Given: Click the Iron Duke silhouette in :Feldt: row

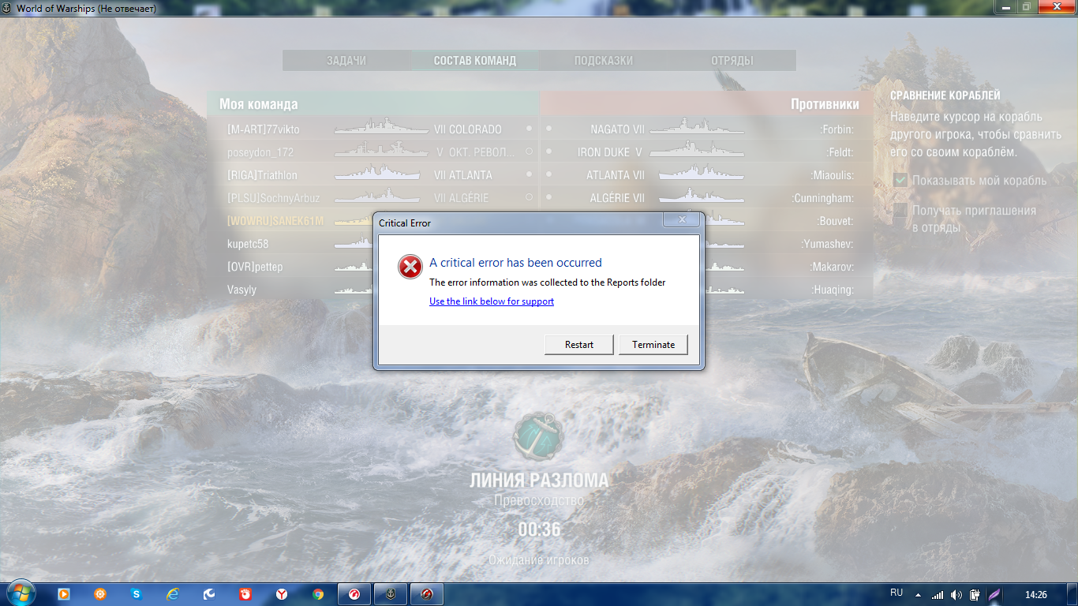Looking at the screenshot, I should tap(697, 151).
